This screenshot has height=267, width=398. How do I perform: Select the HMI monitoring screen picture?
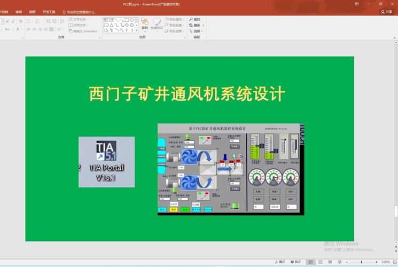pyautogui.click(x=231, y=169)
